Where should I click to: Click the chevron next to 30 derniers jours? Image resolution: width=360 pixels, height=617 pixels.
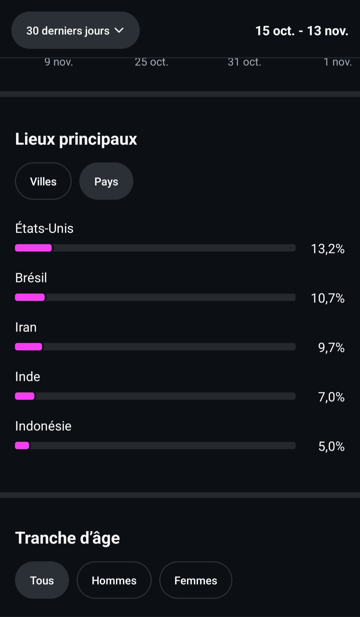(x=119, y=31)
